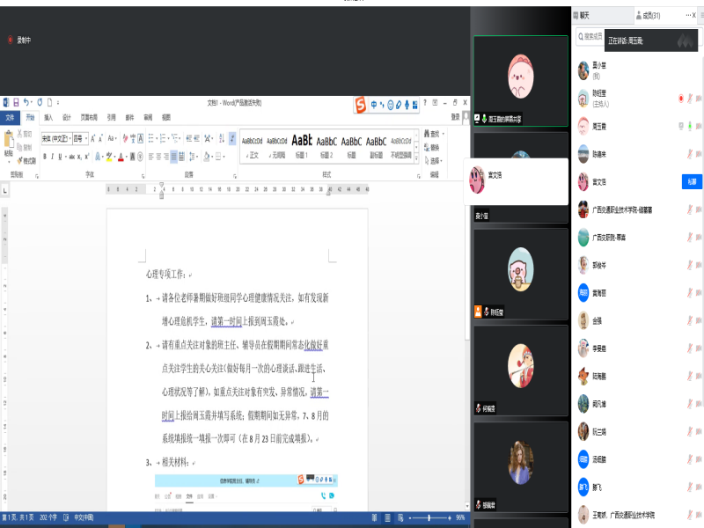Click the Bold formatting icon
Viewport: 704px width, 528px height.
(x=45, y=157)
